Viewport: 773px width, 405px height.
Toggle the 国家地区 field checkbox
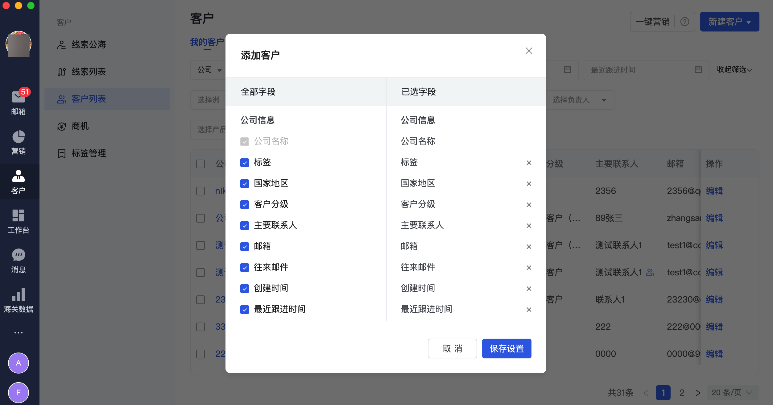point(245,183)
